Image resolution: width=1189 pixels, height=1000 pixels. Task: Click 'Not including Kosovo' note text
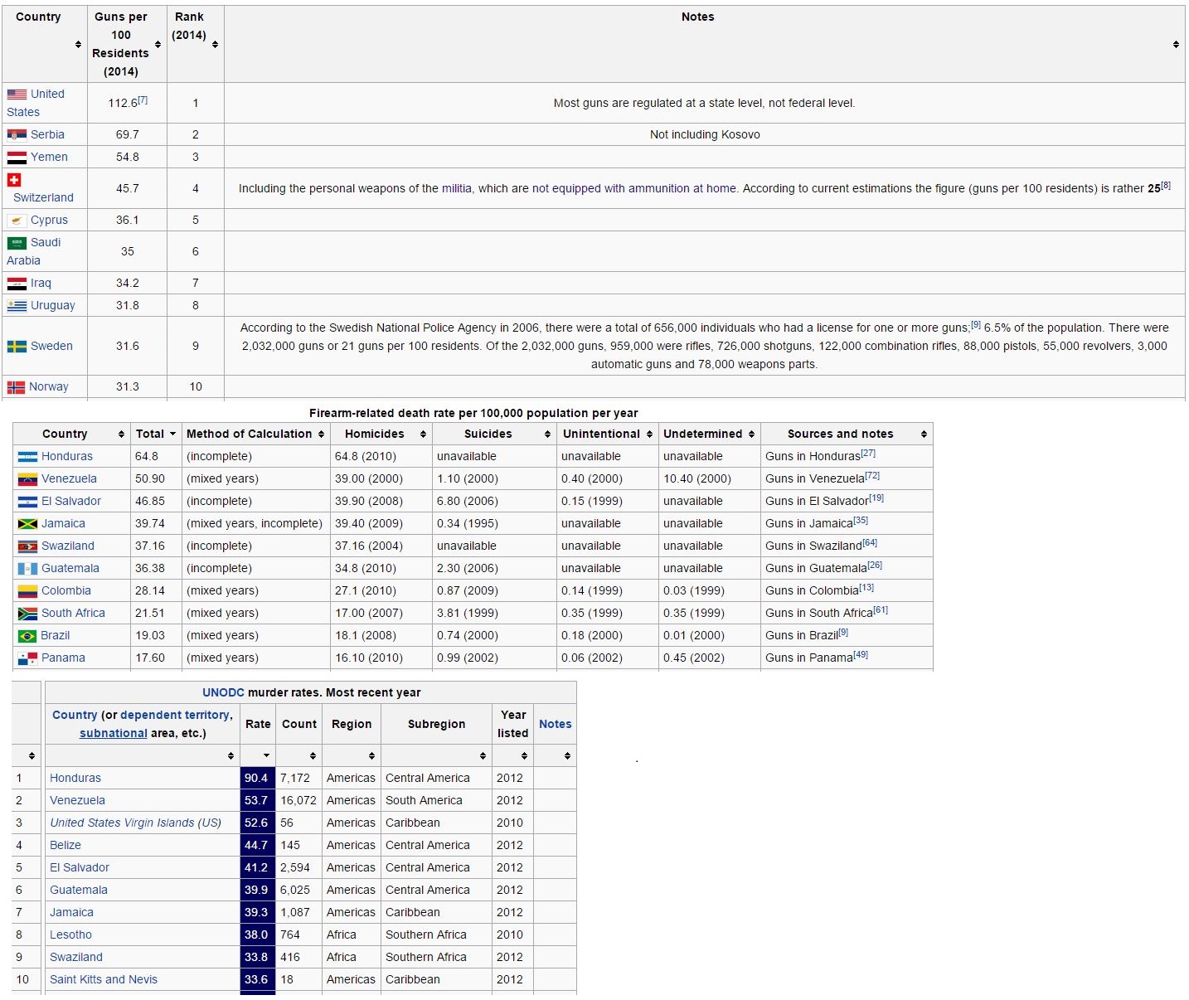tap(705, 134)
